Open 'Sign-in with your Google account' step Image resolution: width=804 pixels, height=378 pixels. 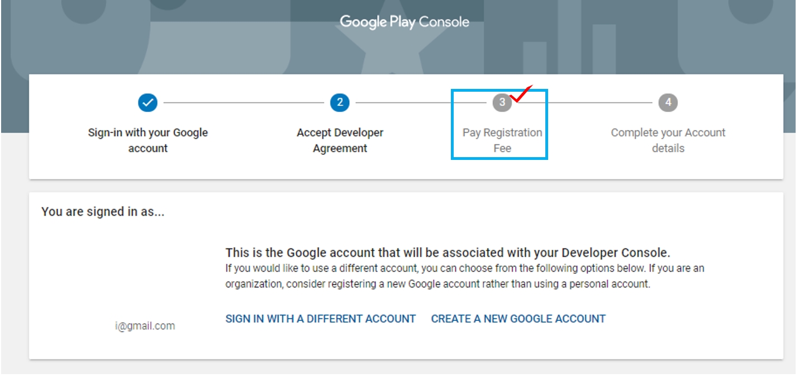point(148,140)
